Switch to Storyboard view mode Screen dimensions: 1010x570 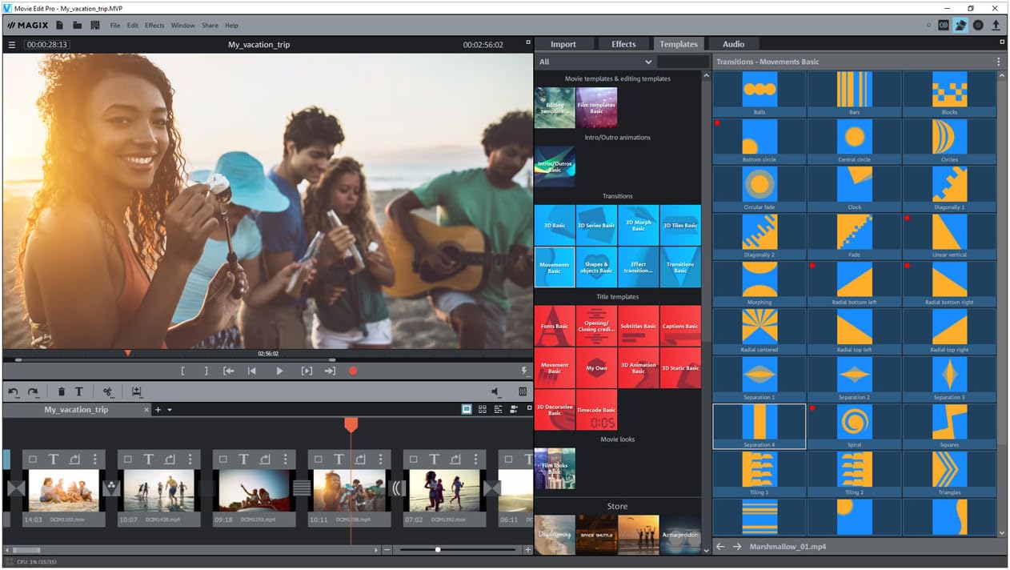pyautogui.click(x=467, y=409)
